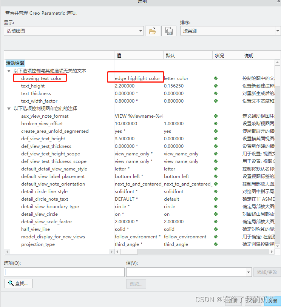Open the 排序 dropdown showing 按类别

coord(278,31)
